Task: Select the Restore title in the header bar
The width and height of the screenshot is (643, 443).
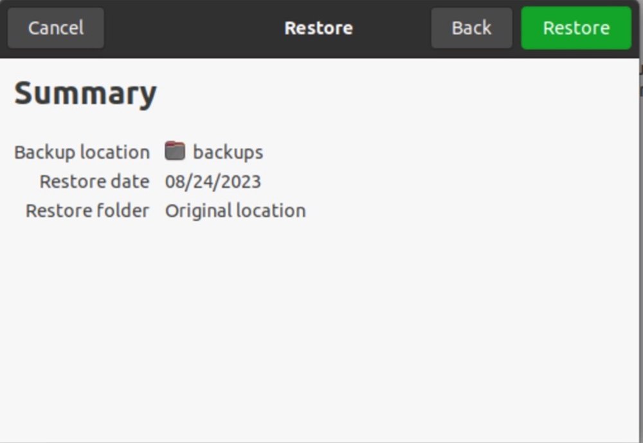Action: tap(318, 28)
